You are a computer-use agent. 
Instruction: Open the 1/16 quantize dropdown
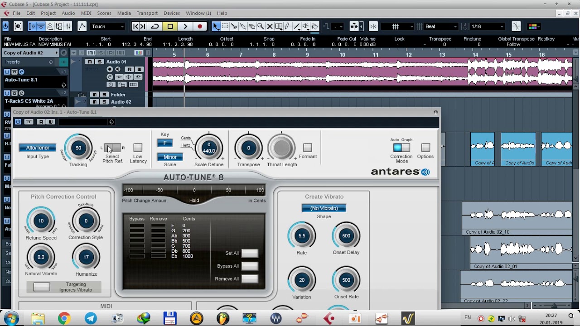487,26
